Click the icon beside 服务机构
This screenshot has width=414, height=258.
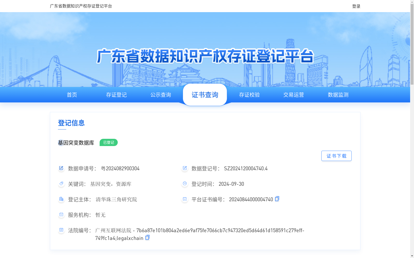(x=61, y=215)
